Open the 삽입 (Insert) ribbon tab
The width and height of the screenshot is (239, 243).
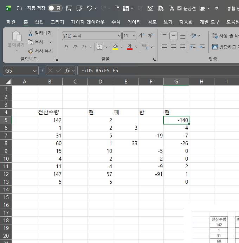[x=39, y=22]
